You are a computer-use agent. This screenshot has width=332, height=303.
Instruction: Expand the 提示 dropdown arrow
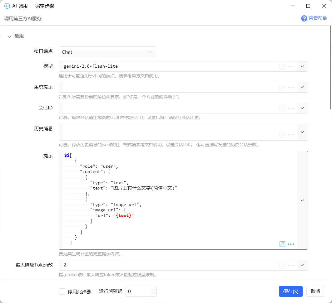(x=302, y=200)
